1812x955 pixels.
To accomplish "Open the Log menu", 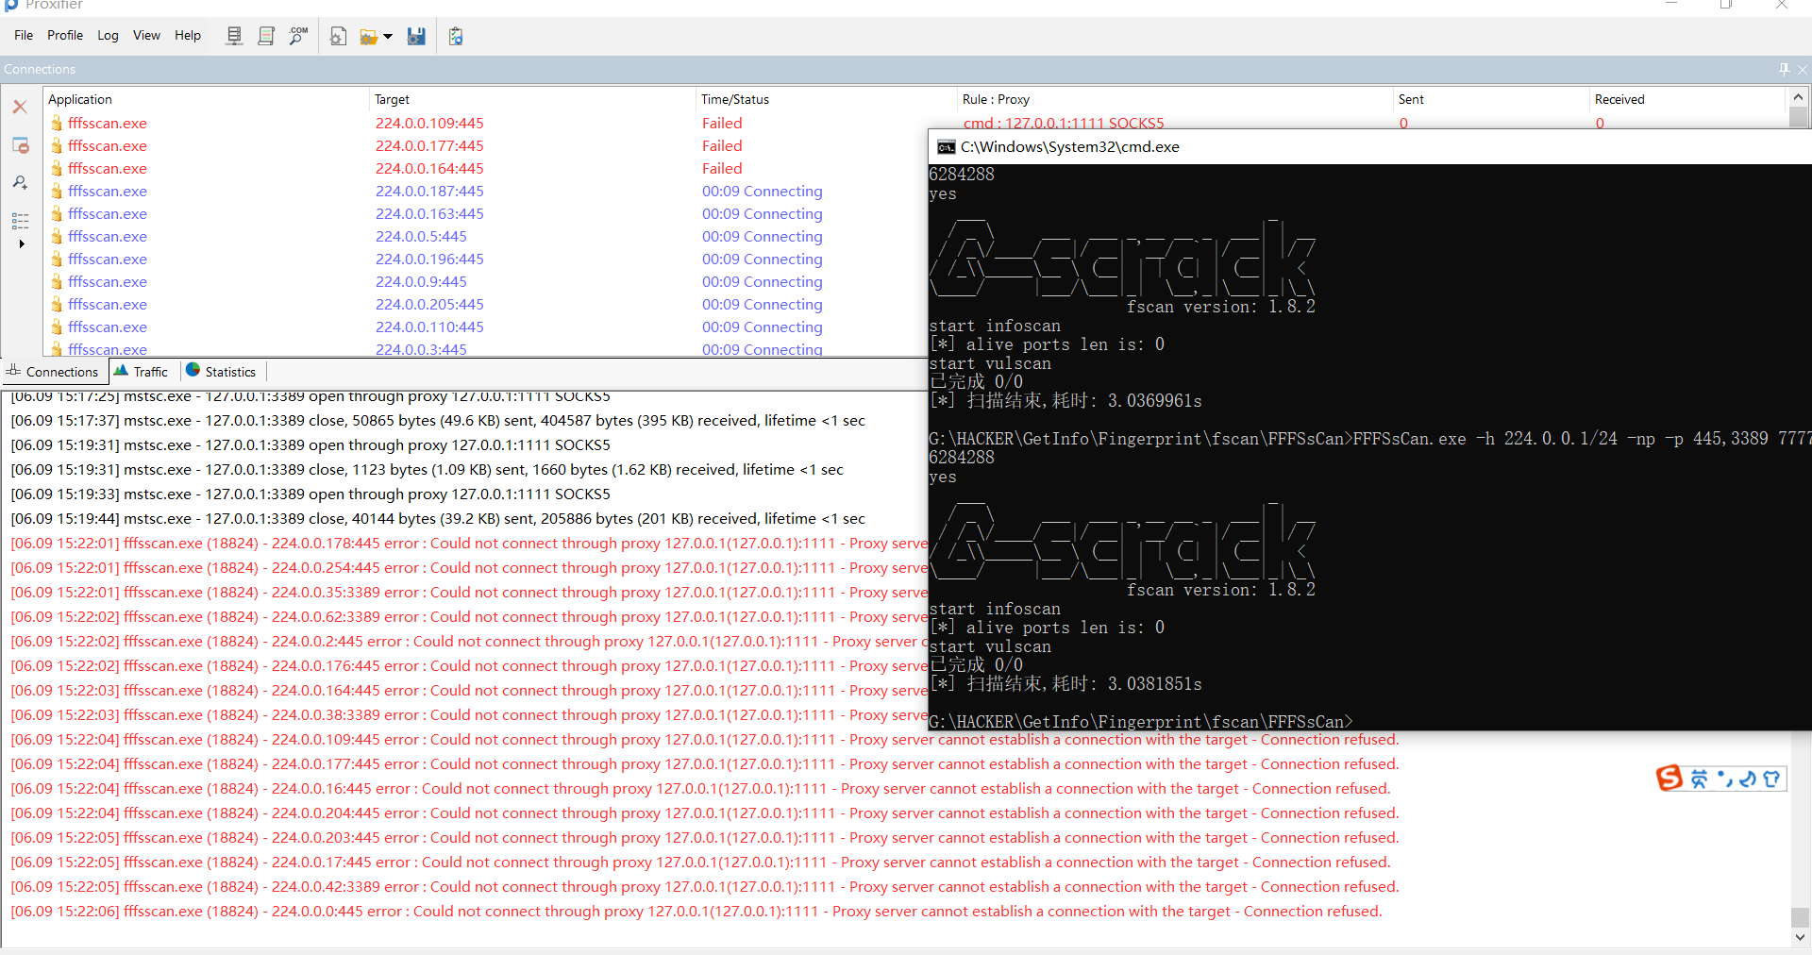I will click(x=108, y=35).
